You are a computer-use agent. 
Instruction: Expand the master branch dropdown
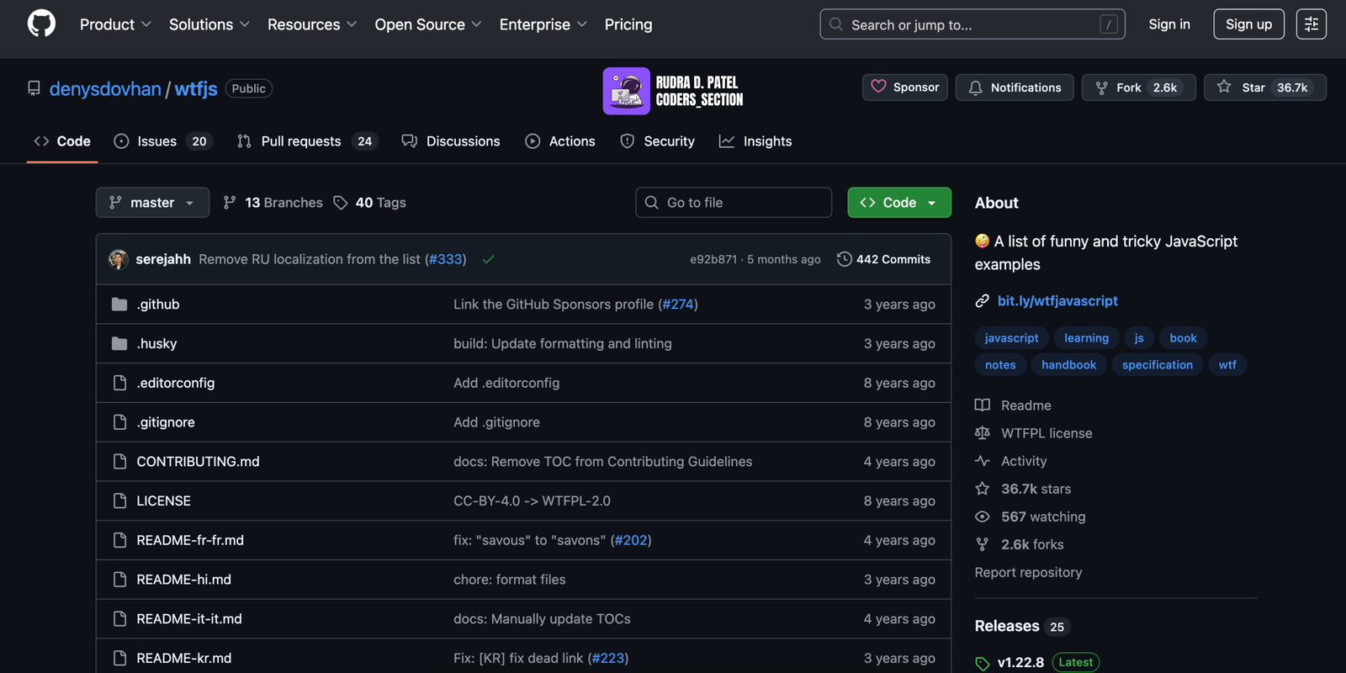[152, 203]
